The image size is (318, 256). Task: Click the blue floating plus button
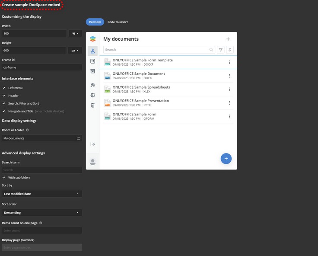pyautogui.click(x=226, y=159)
